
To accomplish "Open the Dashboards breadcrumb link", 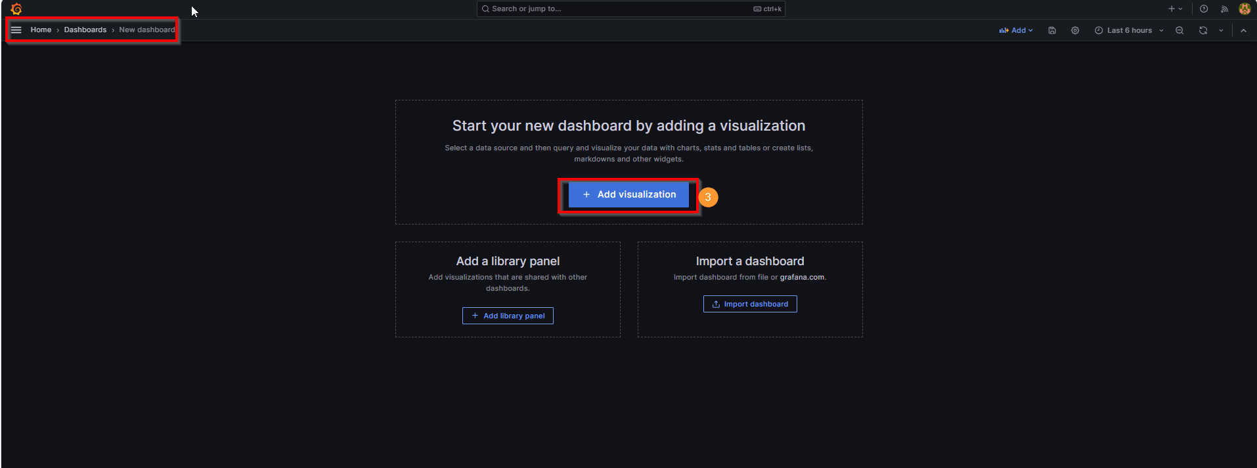I will (85, 30).
